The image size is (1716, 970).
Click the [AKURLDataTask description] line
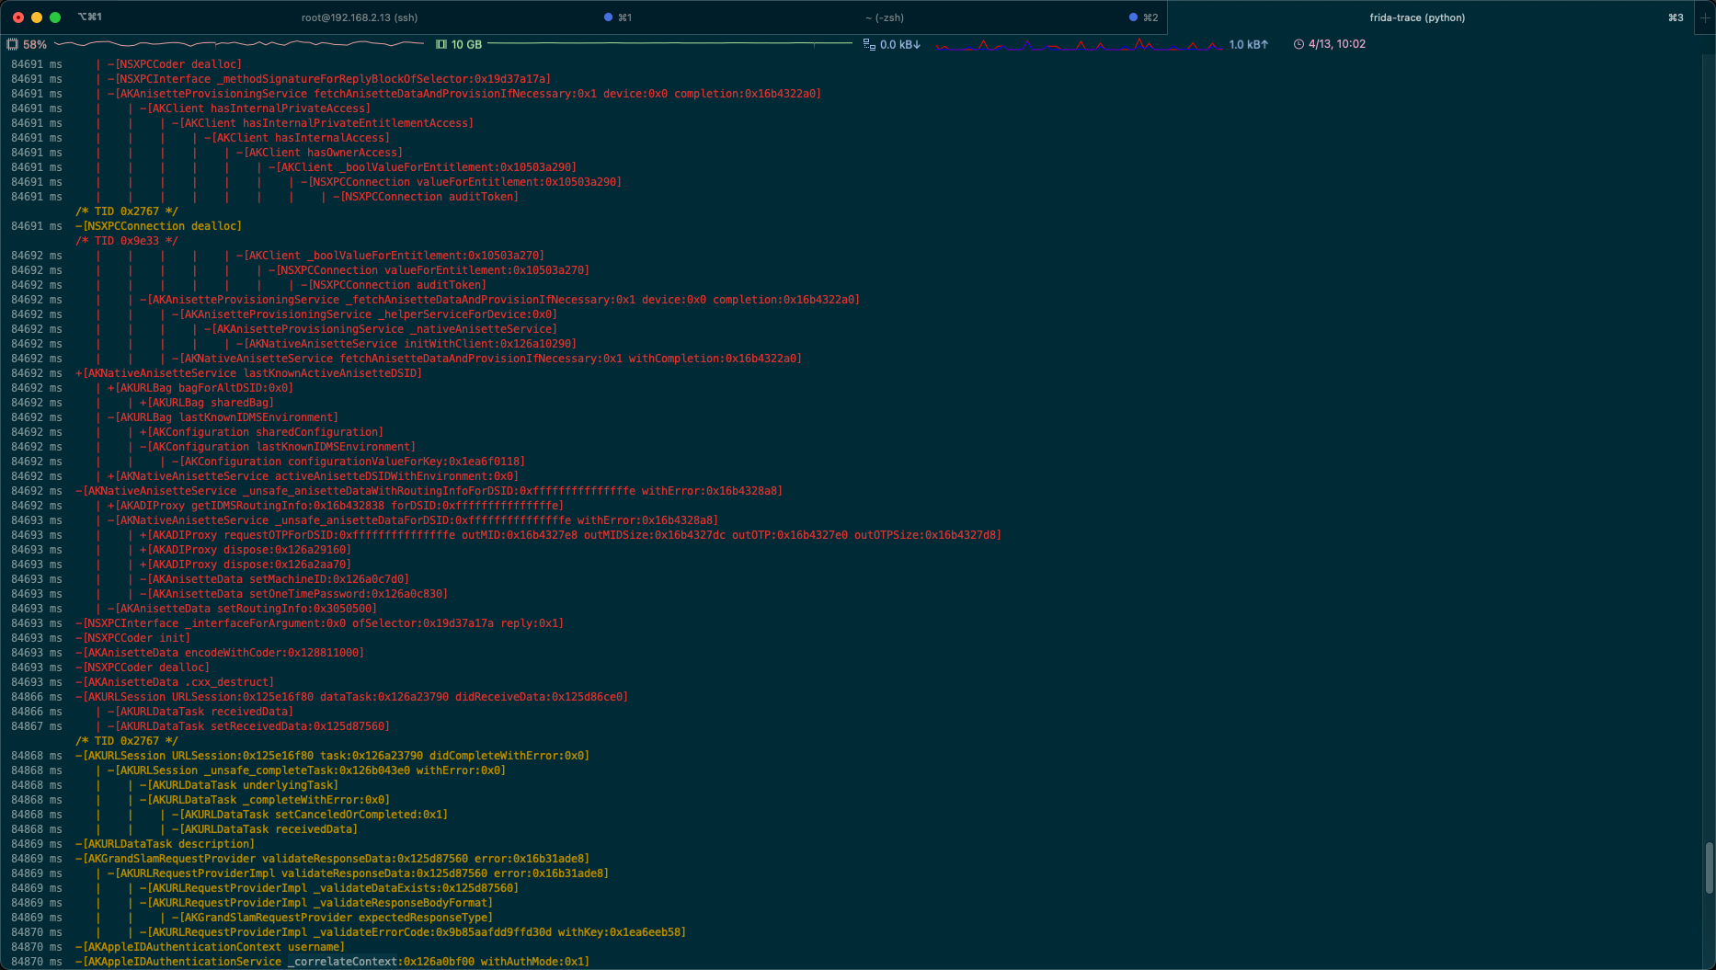(x=165, y=844)
